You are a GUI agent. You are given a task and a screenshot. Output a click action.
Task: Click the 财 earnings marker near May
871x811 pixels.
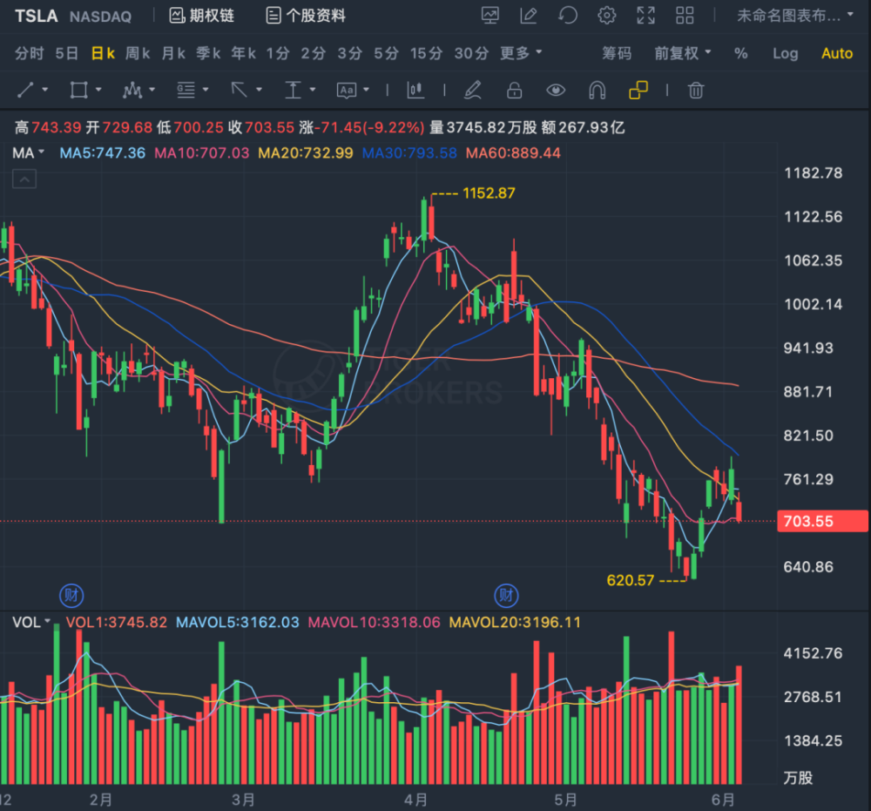(506, 596)
